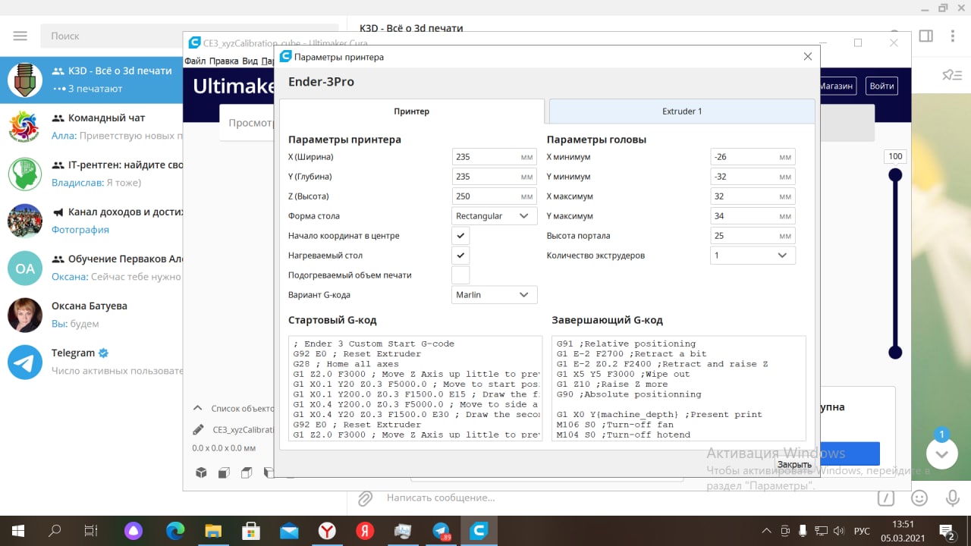This screenshot has width=971, height=546.
Task: Open the IT-рентген chat
Action: [92, 174]
